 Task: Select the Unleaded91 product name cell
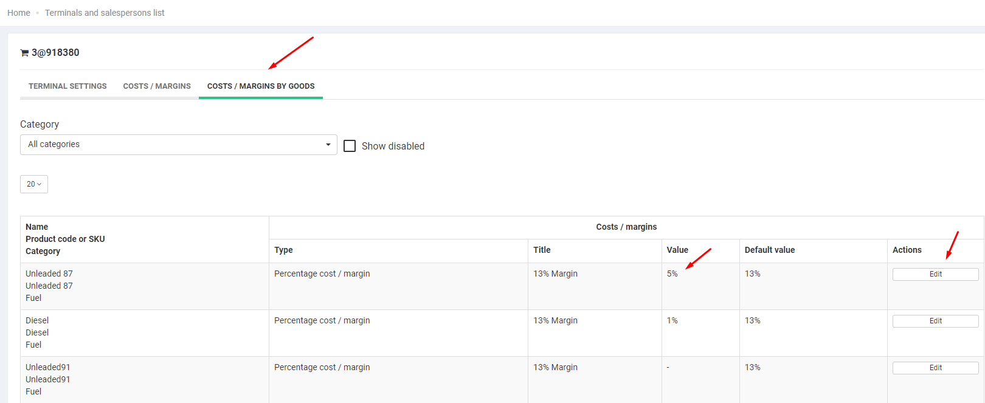pos(48,368)
